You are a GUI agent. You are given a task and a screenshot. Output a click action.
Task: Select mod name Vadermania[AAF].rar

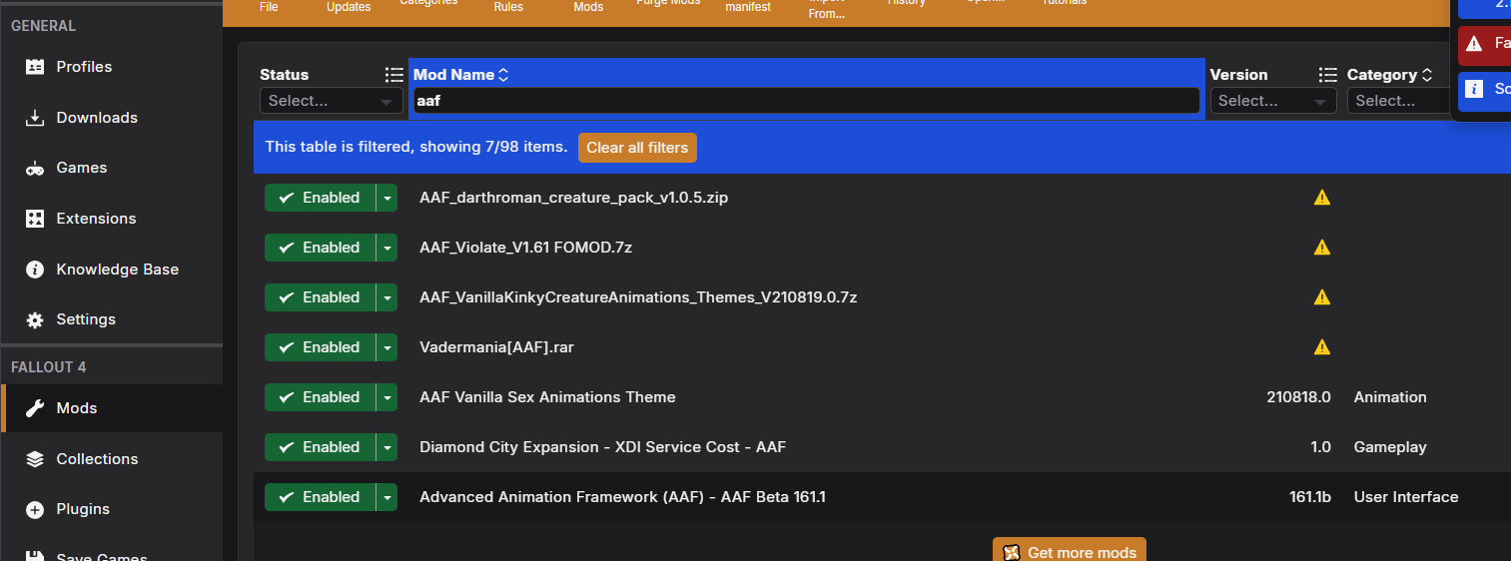(496, 347)
